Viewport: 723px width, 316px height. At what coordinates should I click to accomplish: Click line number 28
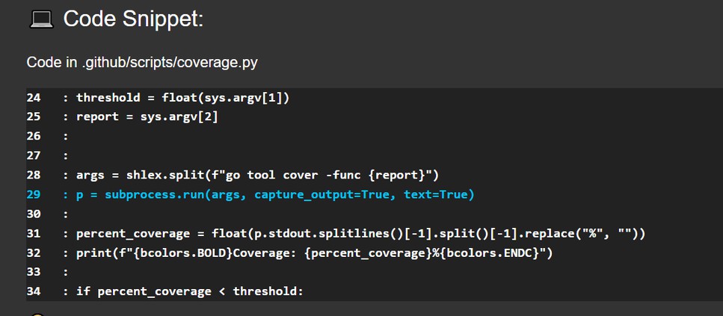34,175
